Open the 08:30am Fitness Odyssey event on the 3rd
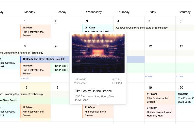This screenshot has width=194, height=124. coord(98,28)
